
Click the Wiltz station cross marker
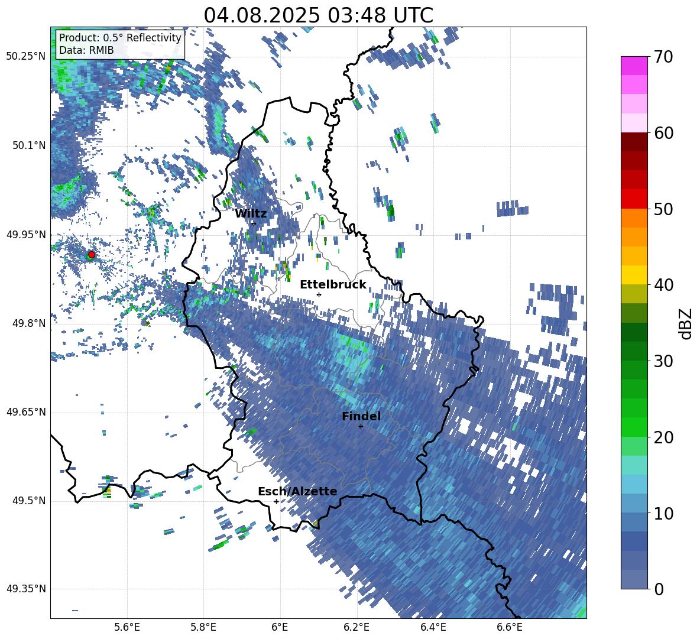click(254, 223)
